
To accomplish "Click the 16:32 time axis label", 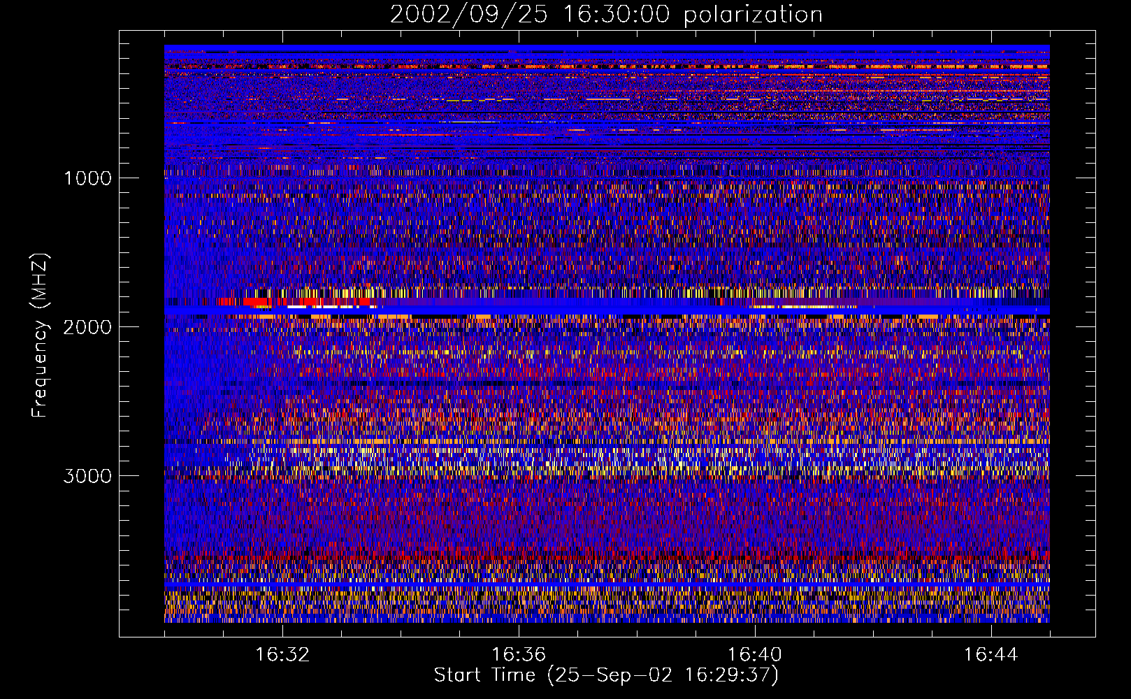I will (x=282, y=655).
